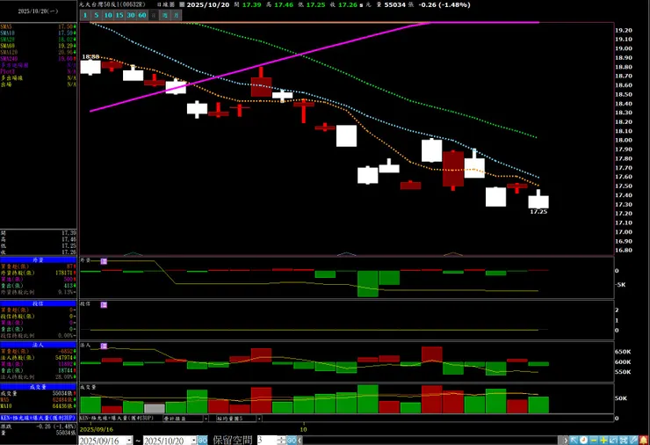
Task: Click the tallest green bar in the 外資 panel
Action: click(368, 283)
